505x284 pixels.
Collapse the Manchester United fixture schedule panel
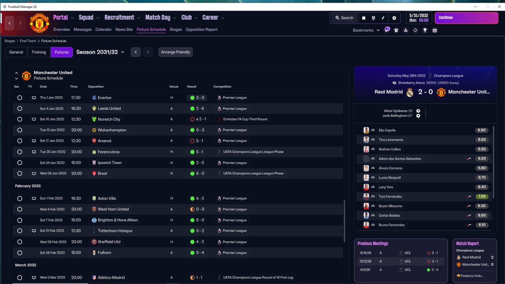17,73
